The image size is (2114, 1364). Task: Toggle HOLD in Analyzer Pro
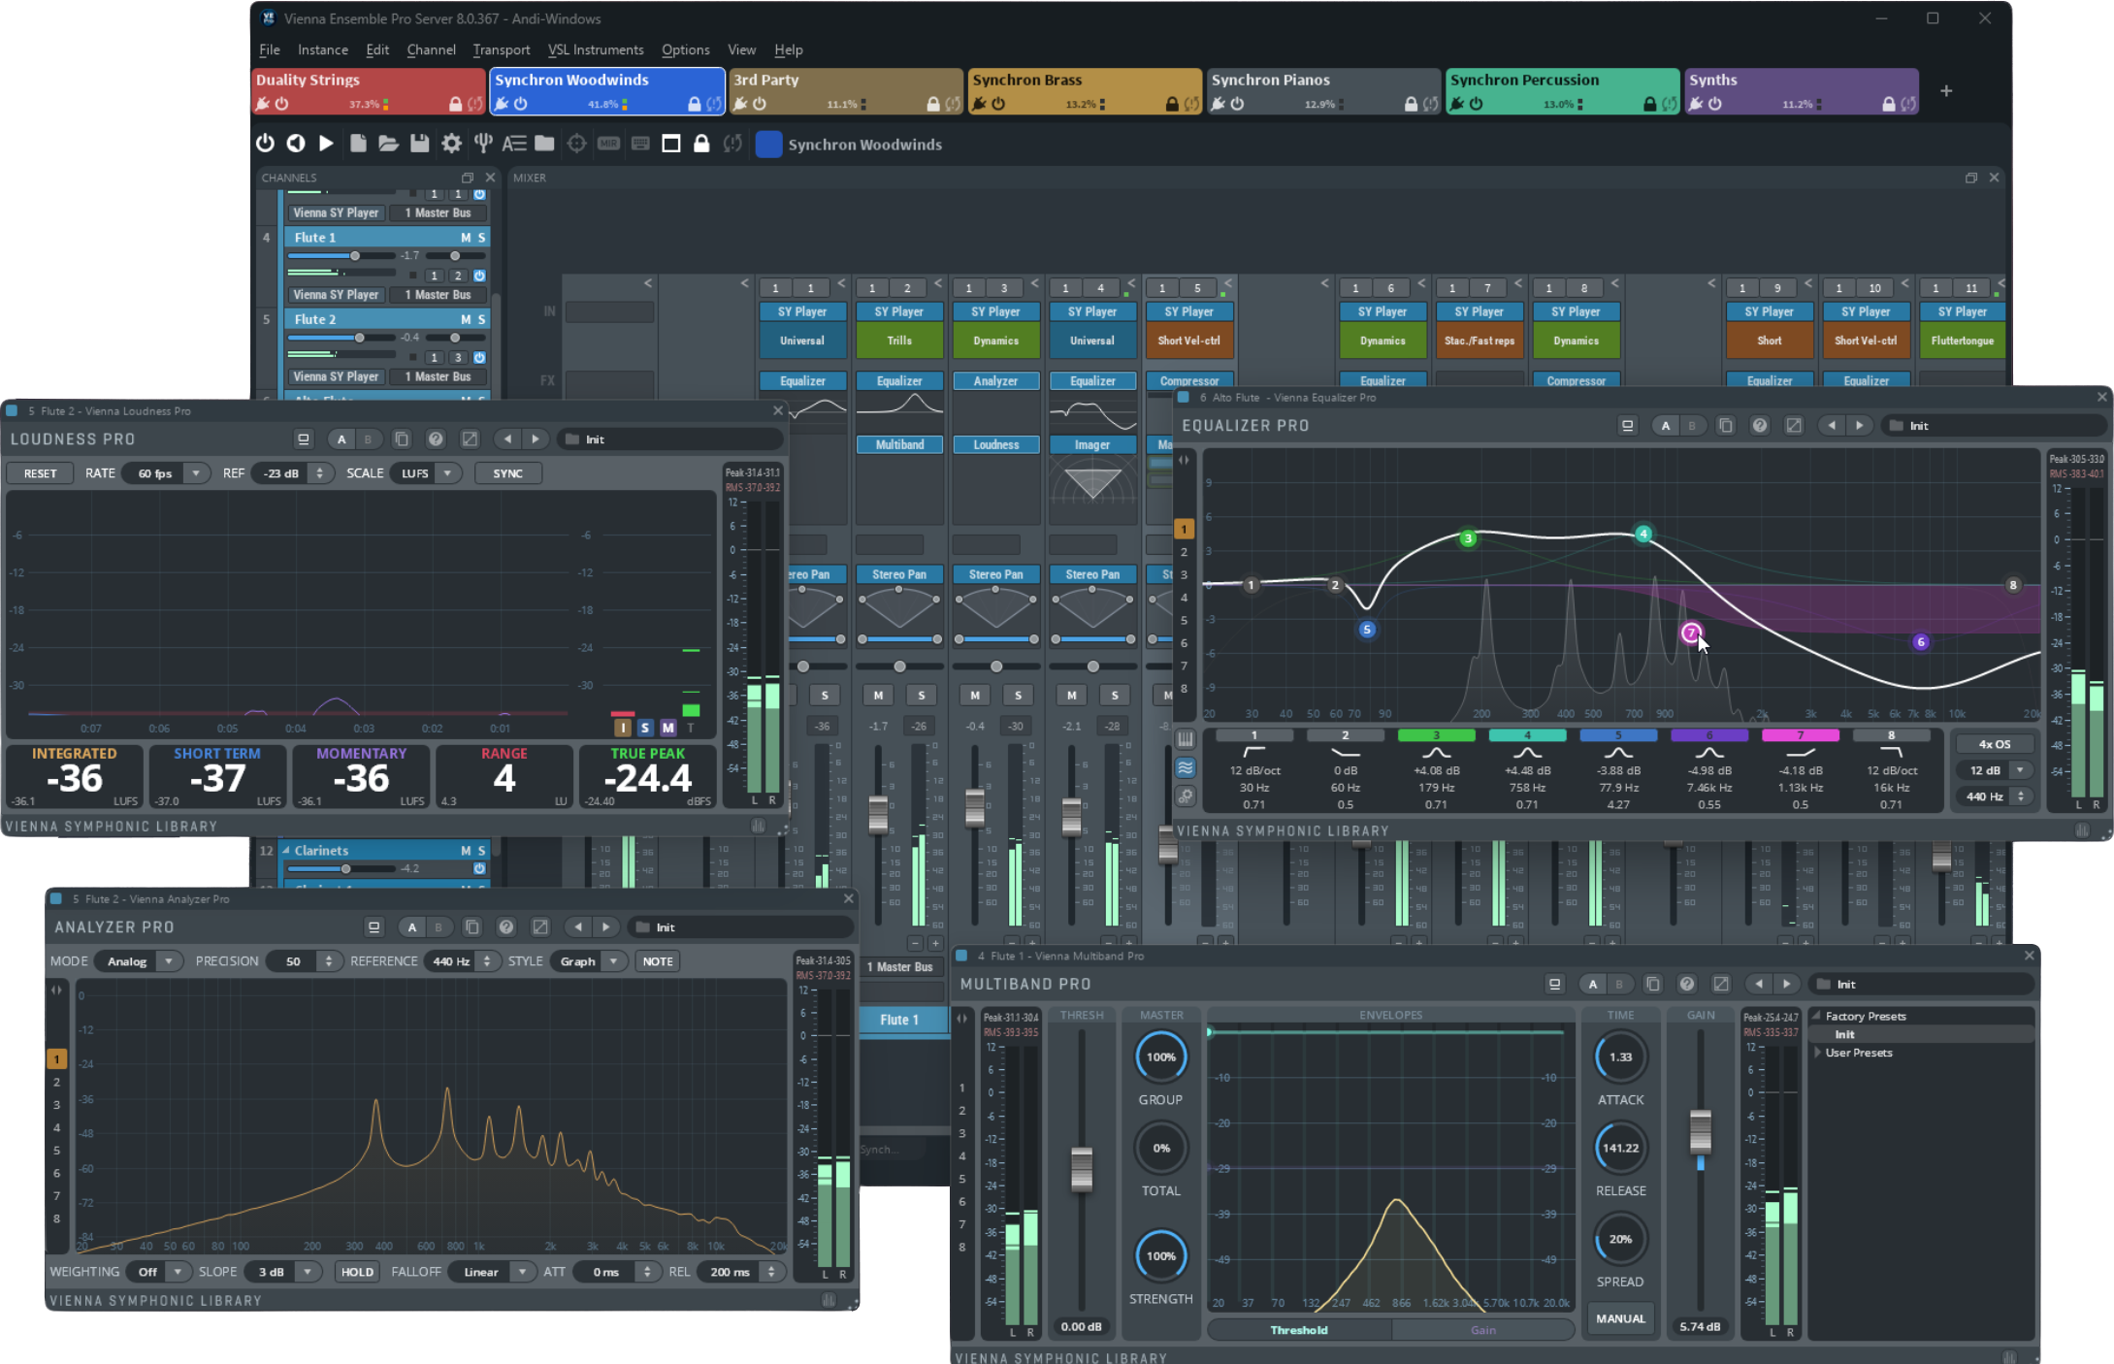357,1272
